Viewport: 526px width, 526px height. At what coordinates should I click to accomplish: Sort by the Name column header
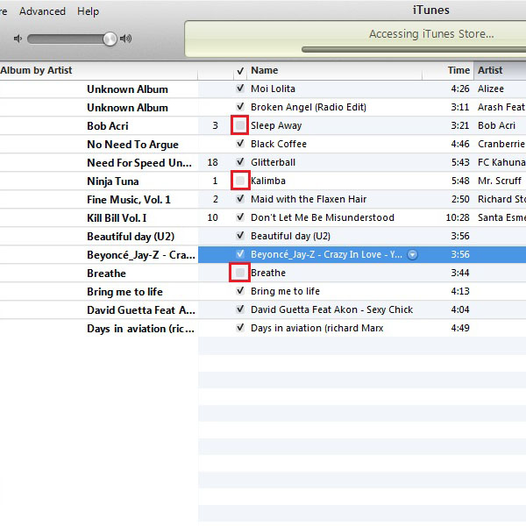click(x=335, y=70)
